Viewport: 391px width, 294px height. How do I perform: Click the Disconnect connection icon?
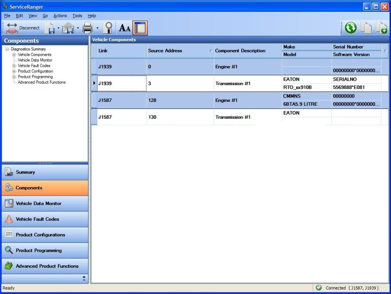point(11,28)
